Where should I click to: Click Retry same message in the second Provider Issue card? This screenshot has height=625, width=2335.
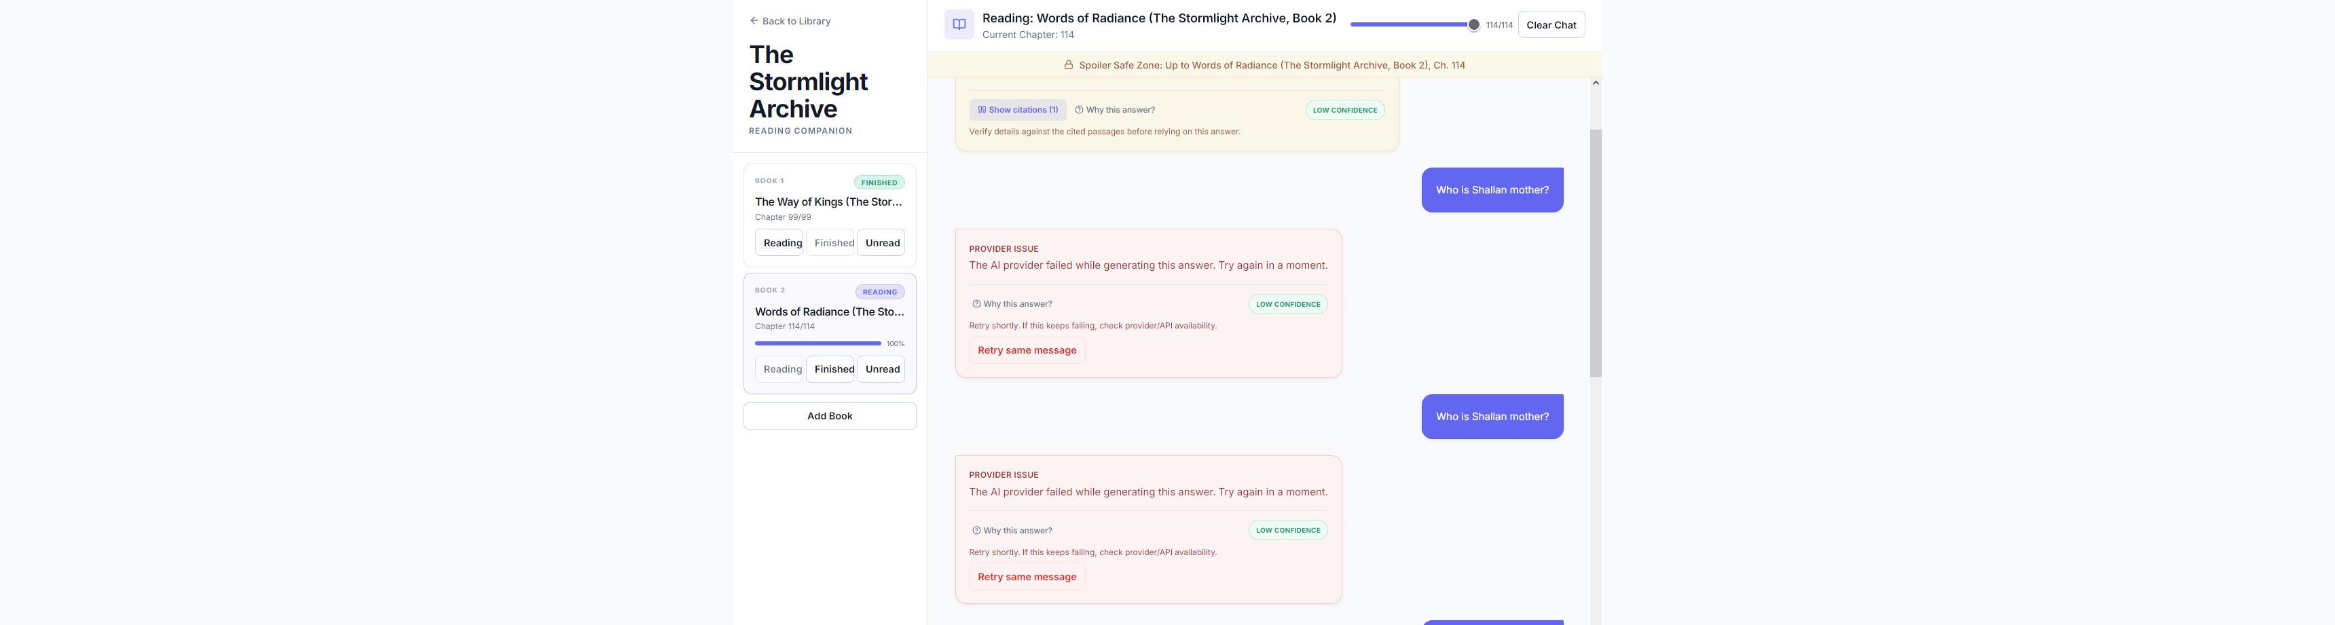point(1027,577)
